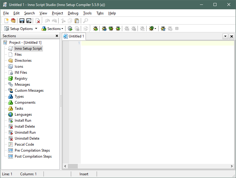Close the Sections panel
236x178 pixels.
click(57, 36)
